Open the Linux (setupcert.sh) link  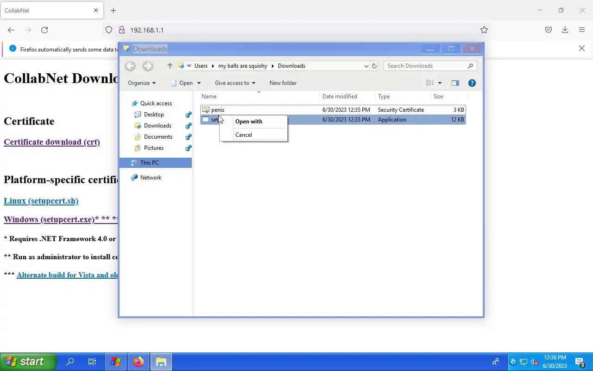(x=41, y=201)
